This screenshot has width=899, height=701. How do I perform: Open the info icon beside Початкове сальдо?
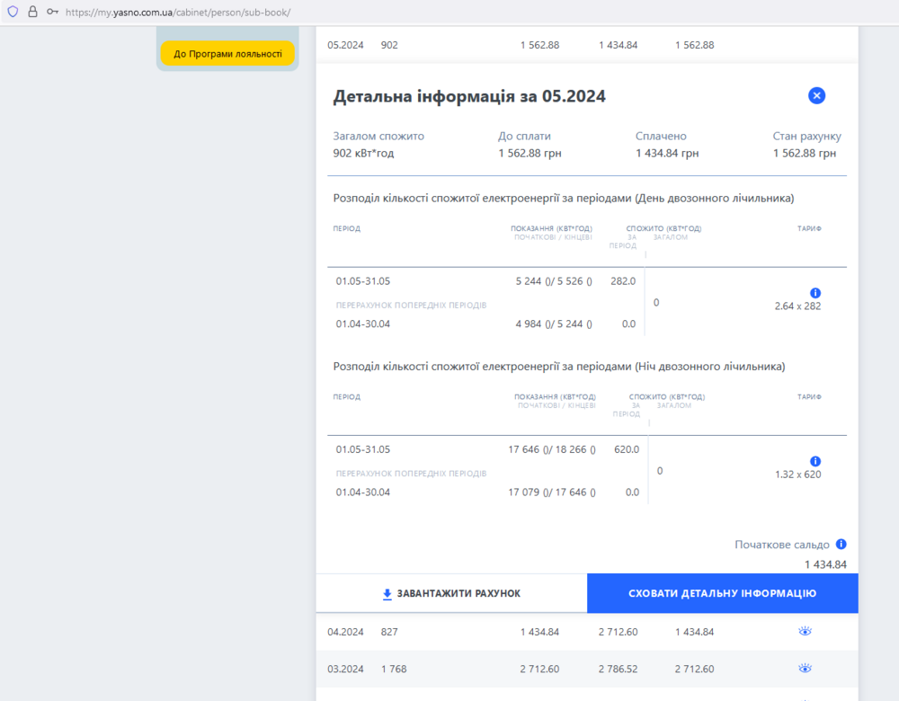coord(841,545)
